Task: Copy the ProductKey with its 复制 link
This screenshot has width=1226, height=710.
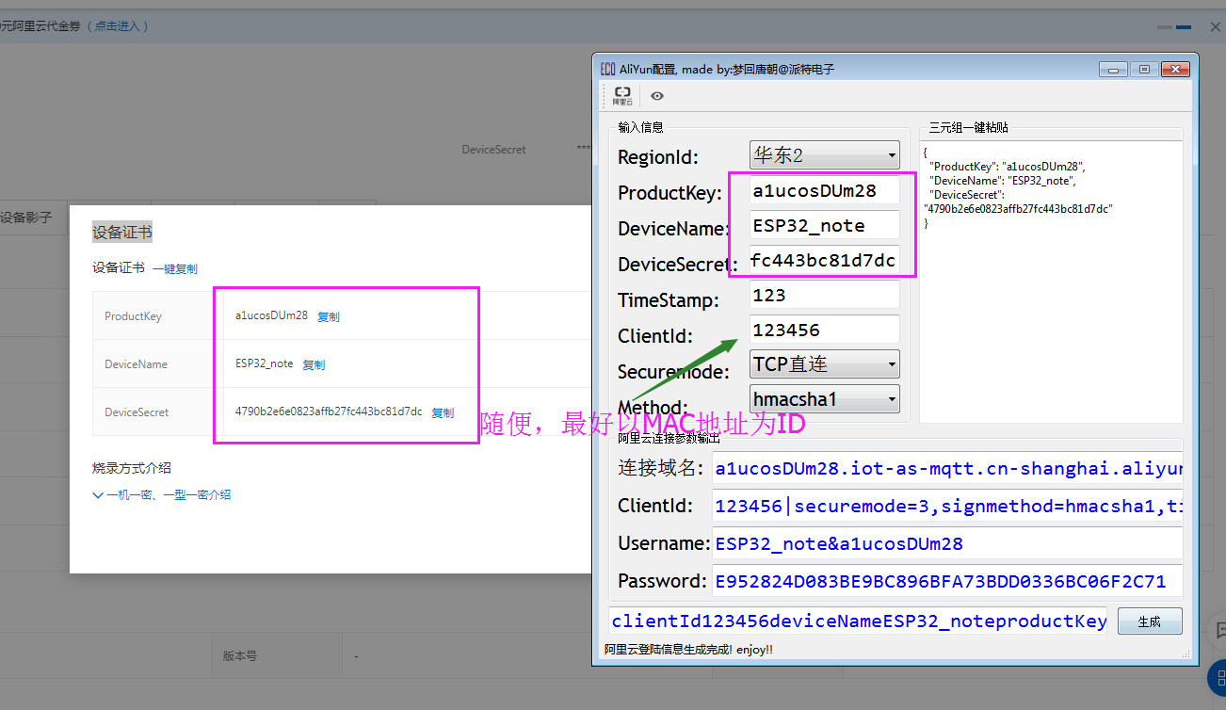Action: click(329, 316)
